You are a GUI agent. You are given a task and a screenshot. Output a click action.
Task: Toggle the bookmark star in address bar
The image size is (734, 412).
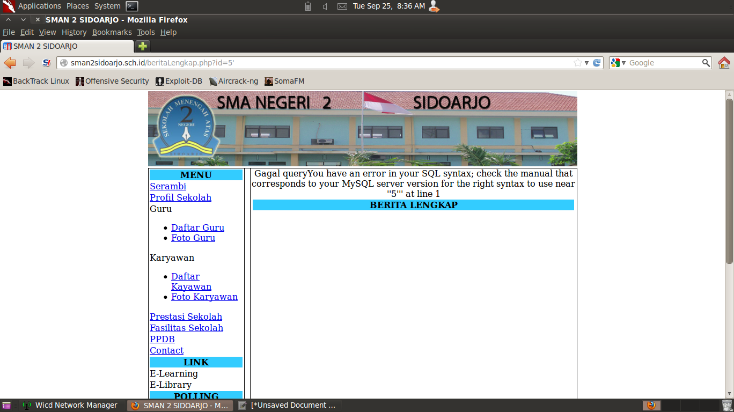(578, 62)
